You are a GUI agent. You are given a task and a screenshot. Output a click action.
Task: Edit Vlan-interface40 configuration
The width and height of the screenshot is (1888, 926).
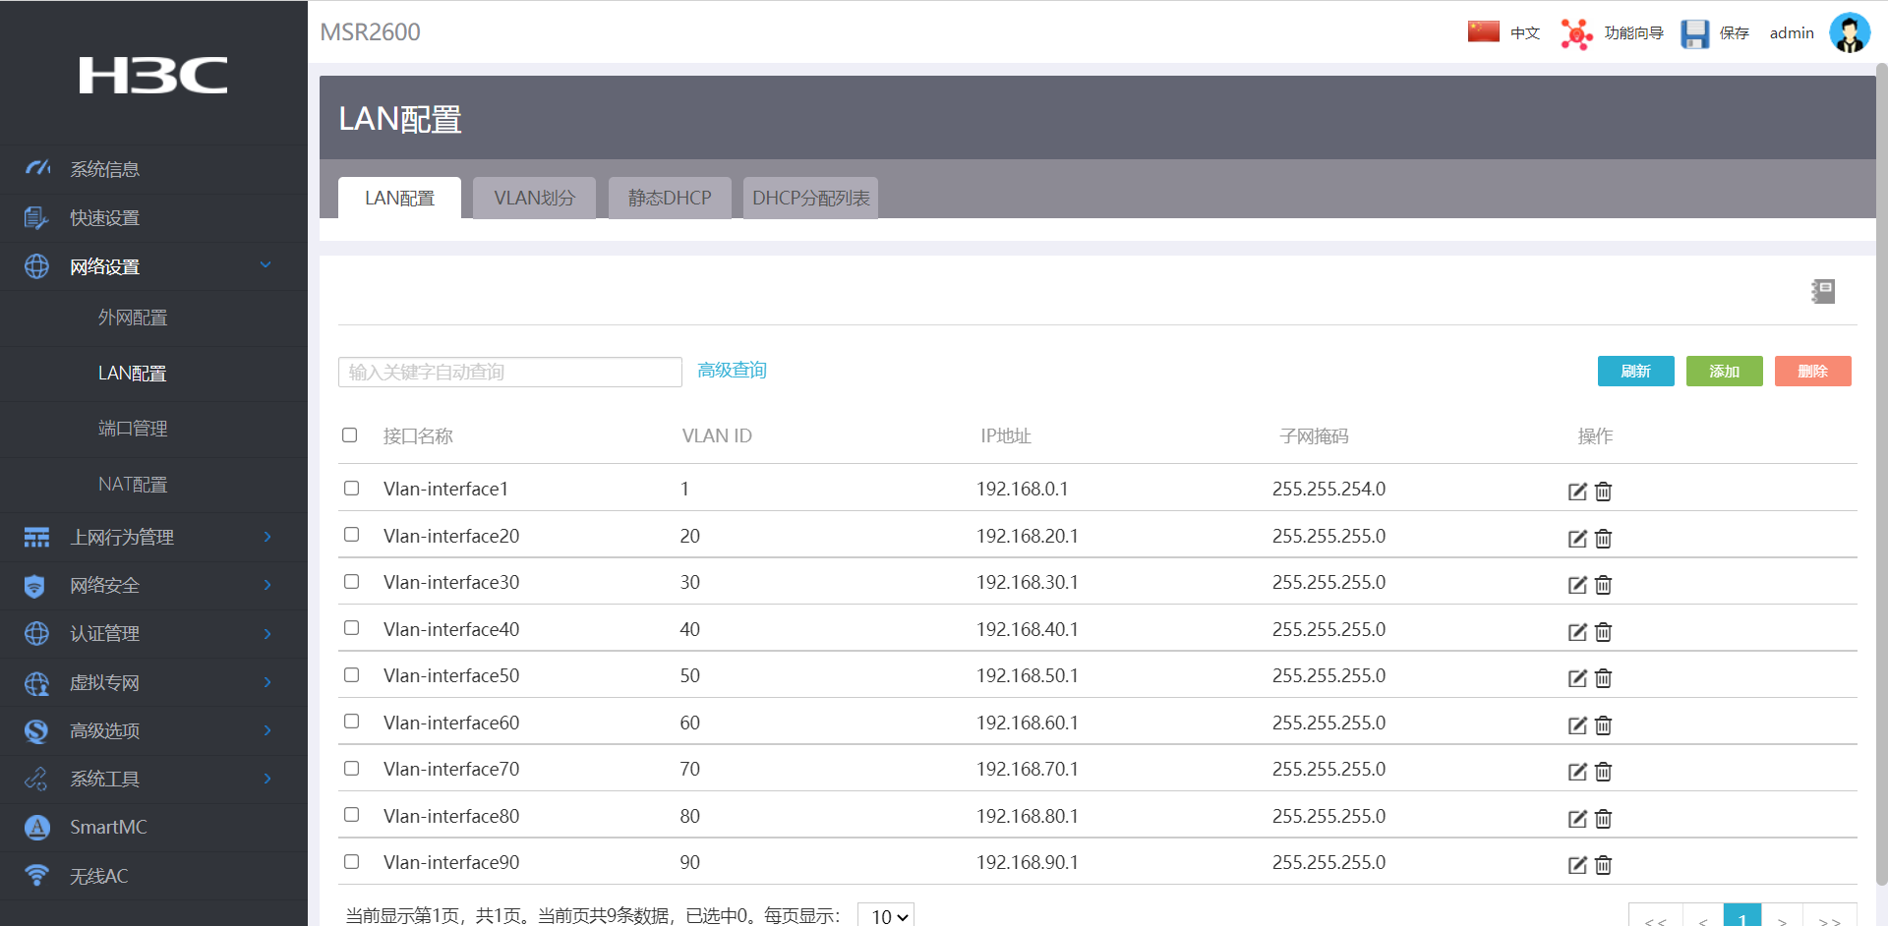coord(1577,632)
